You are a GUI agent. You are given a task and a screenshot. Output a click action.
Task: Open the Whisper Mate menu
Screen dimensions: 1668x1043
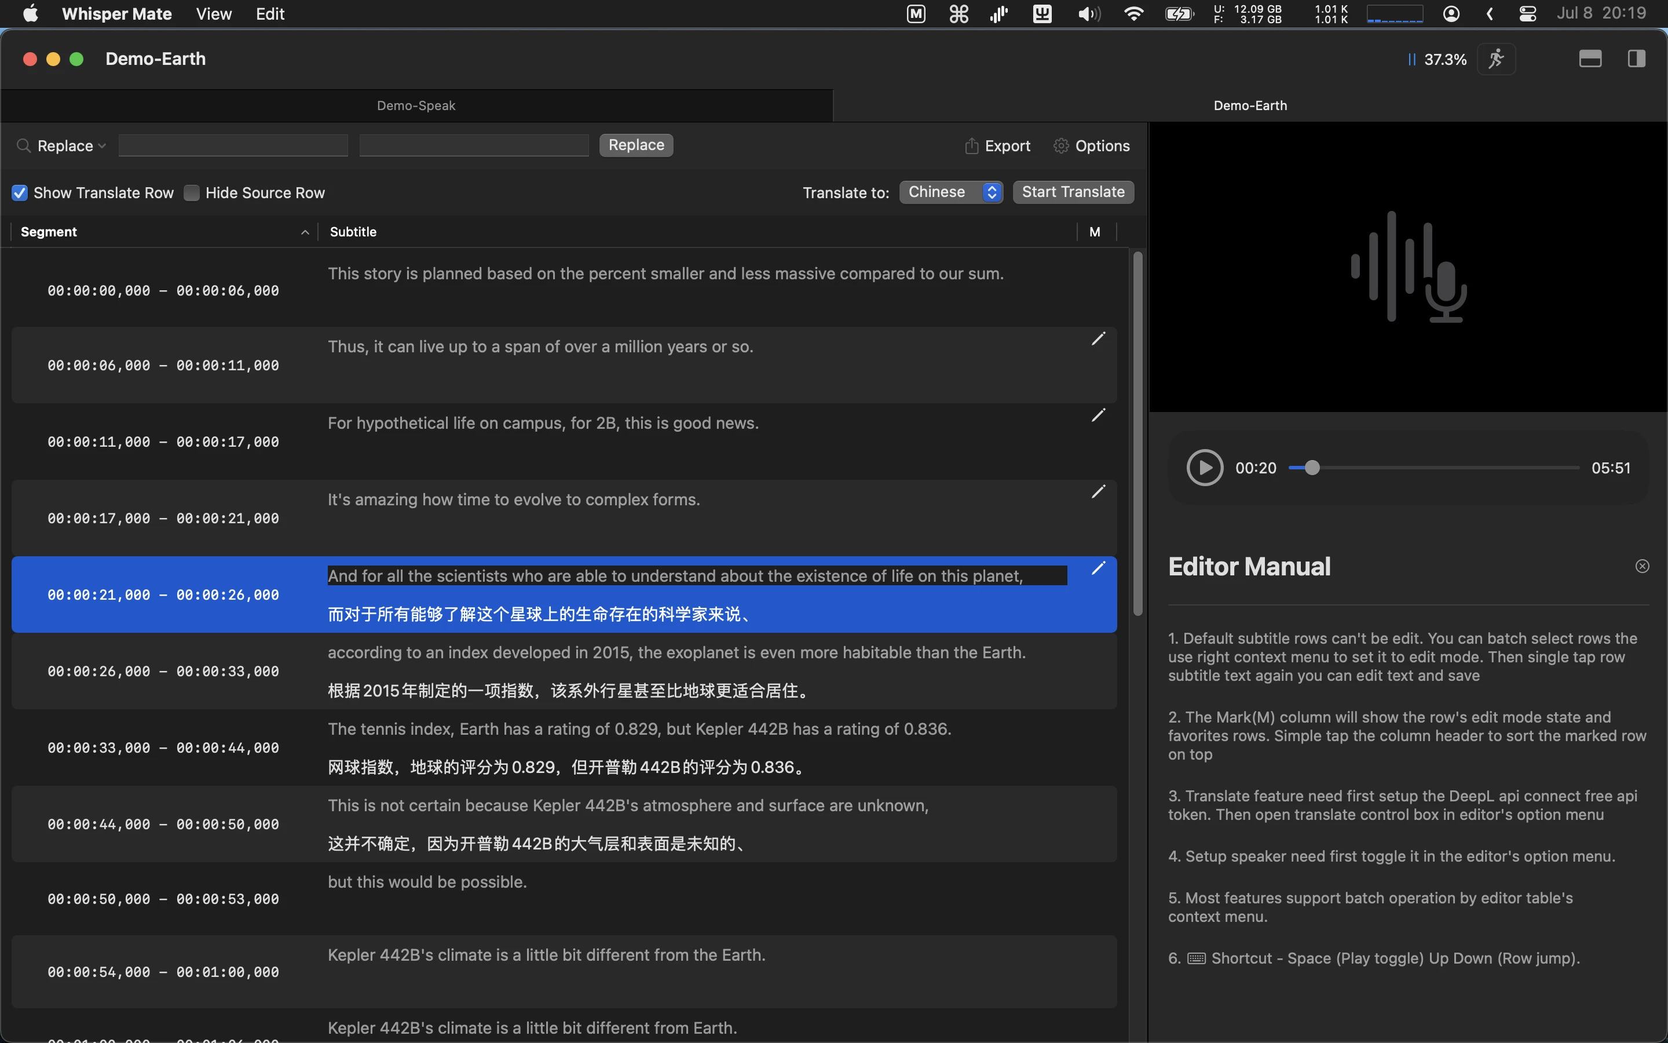click(x=116, y=14)
